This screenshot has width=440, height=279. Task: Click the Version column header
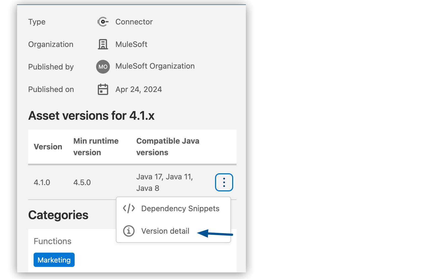(48, 147)
